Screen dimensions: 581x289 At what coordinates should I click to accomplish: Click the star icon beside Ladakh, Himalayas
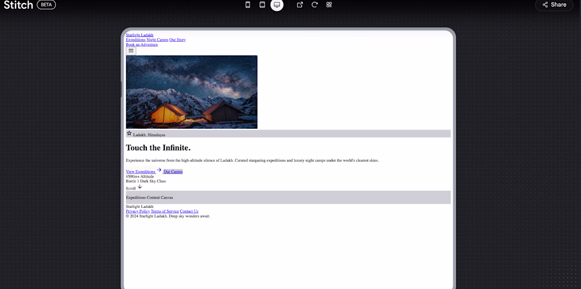(129, 133)
